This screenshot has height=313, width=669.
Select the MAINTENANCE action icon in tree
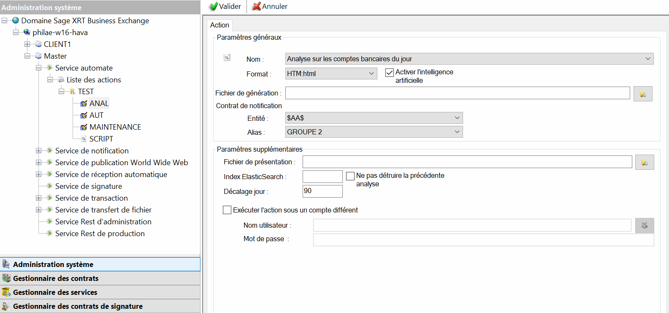point(84,127)
